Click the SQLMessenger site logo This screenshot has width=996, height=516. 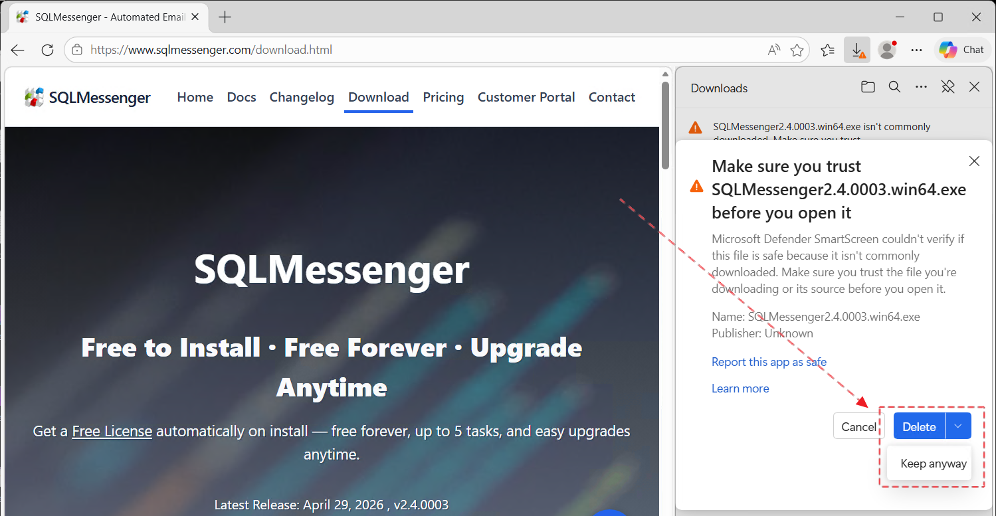[87, 98]
